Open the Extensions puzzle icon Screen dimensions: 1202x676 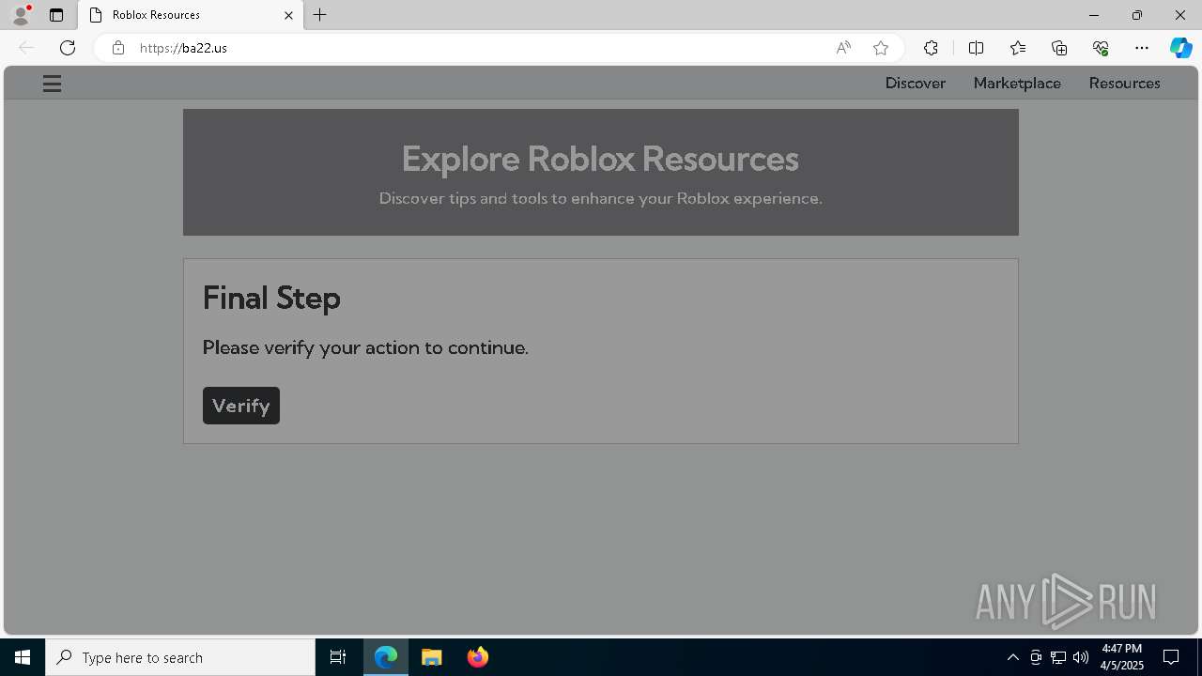coord(931,48)
